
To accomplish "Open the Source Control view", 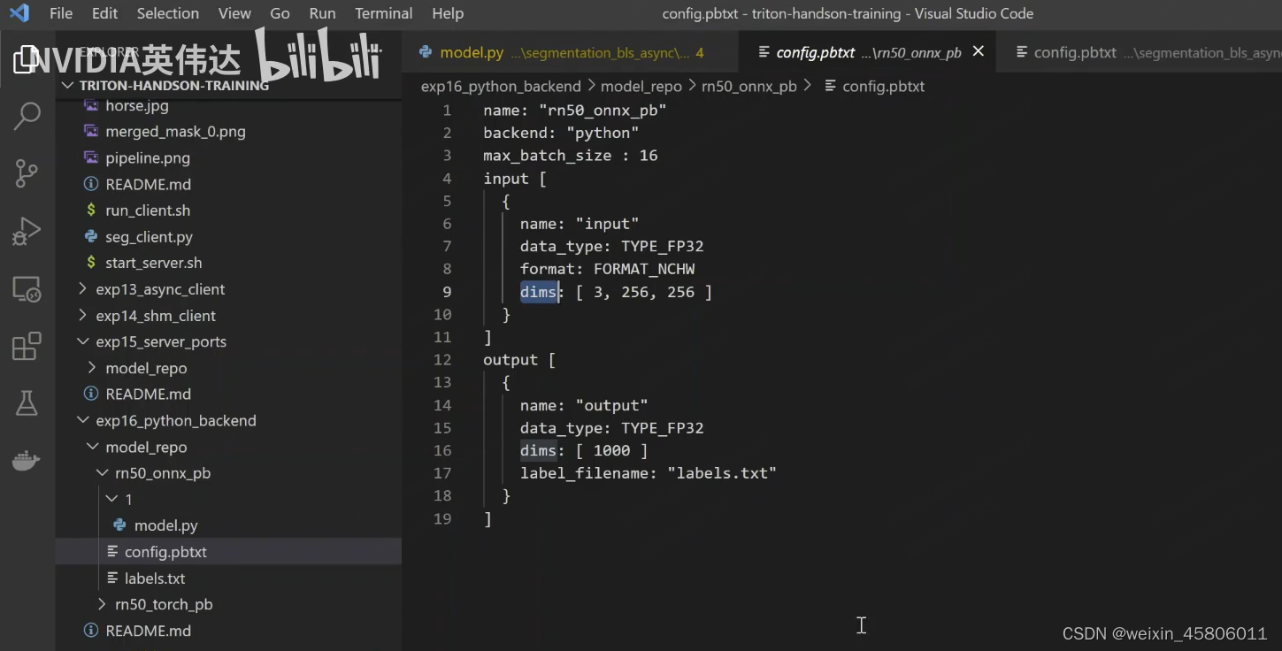I will click(27, 173).
